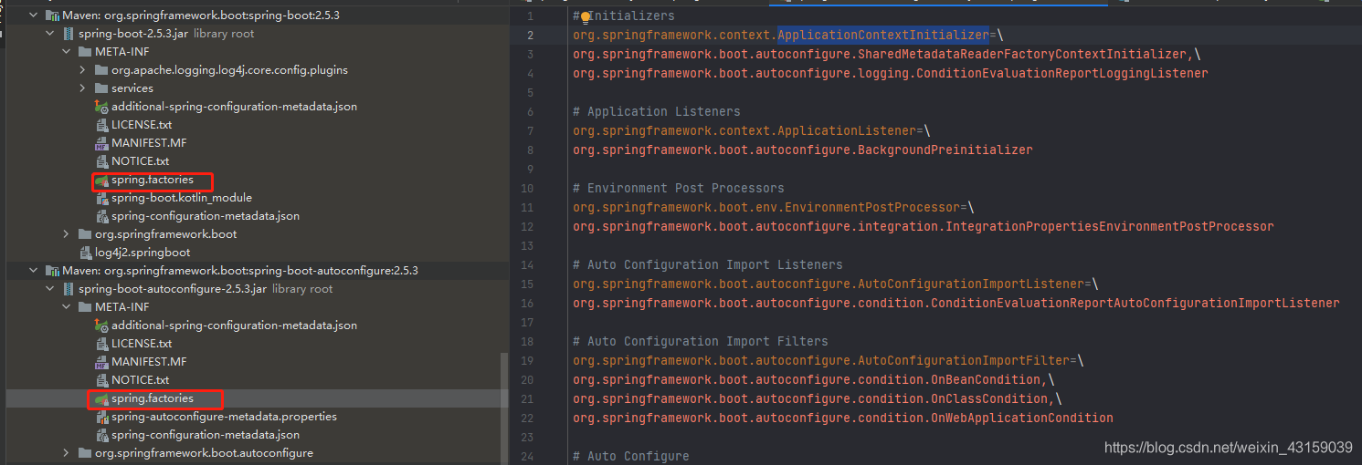This screenshot has height=465, width=1362.
Task: Click the Maven library icon for spring-boot-autoconfigure:2.5.3
Action: [x=51, y=271]
